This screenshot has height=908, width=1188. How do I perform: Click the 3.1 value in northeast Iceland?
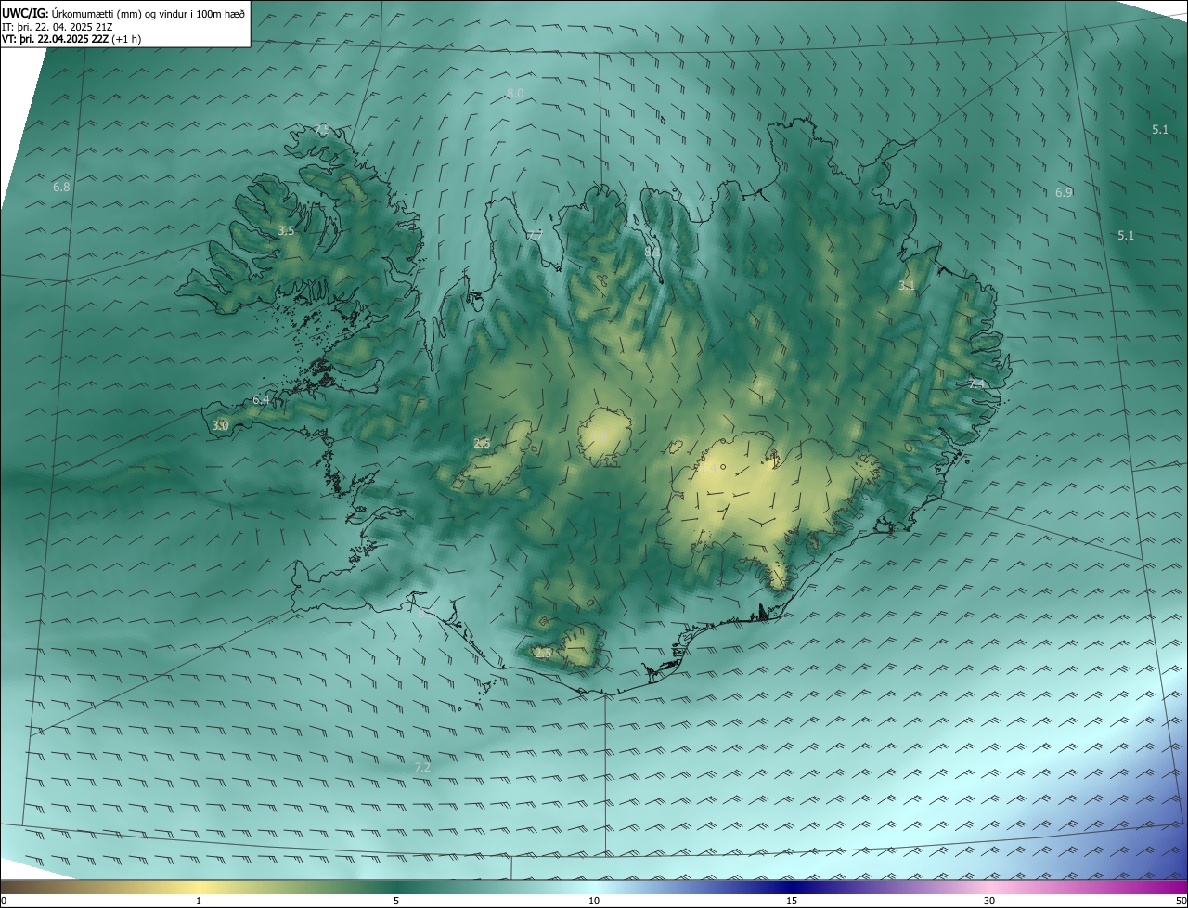907,286
